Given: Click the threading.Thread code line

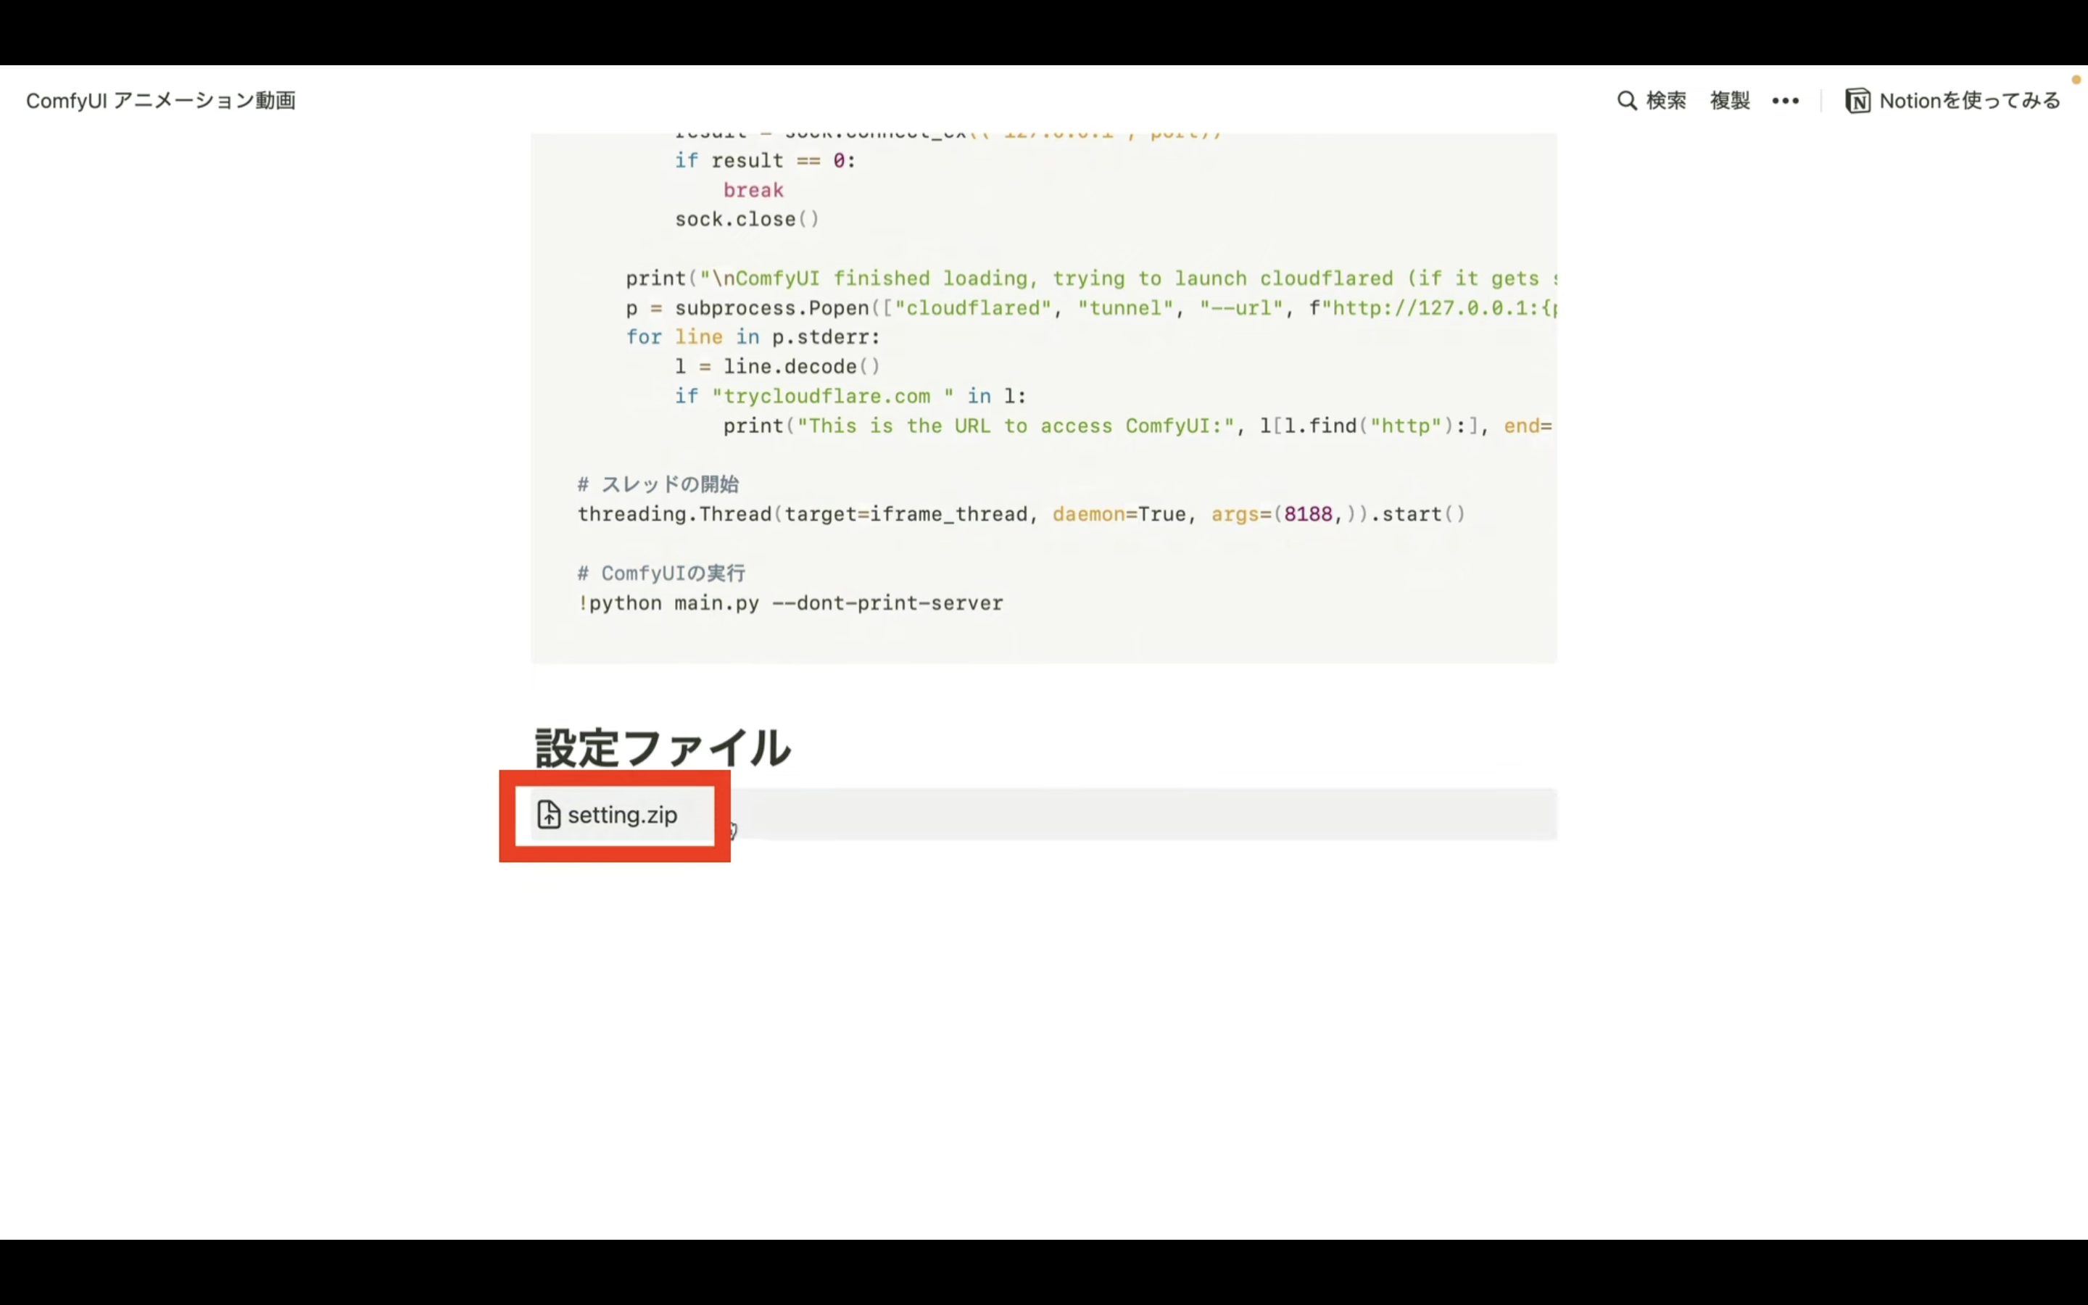Looking at the screenshot, I should 1022,515.
